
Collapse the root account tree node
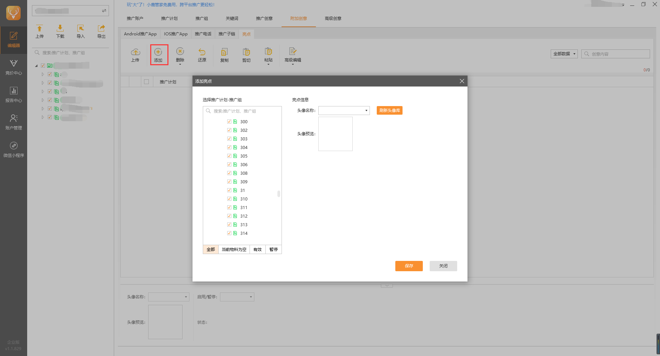coord(36,66)
